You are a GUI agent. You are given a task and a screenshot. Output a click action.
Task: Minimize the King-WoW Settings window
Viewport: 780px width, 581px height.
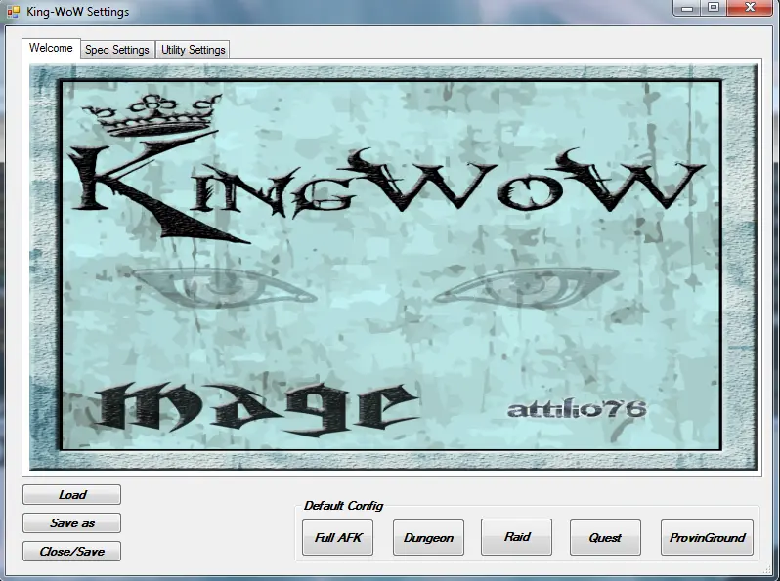coord(687,8)
